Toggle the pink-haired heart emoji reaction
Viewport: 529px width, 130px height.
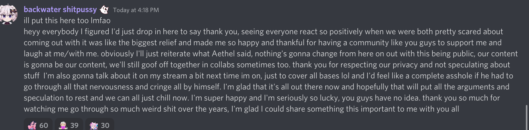(x=38, y=125)
